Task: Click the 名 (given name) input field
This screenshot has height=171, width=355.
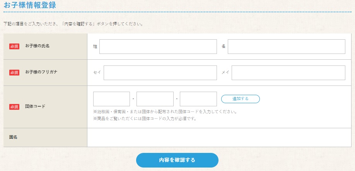Action: tap(287, 47)
